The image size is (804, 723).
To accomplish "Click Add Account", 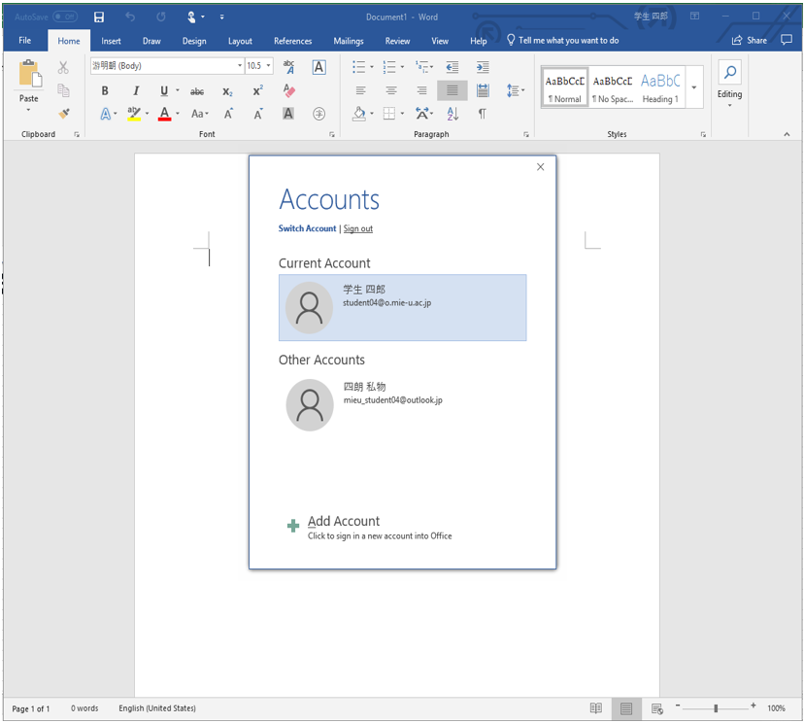I will (369, 527).
